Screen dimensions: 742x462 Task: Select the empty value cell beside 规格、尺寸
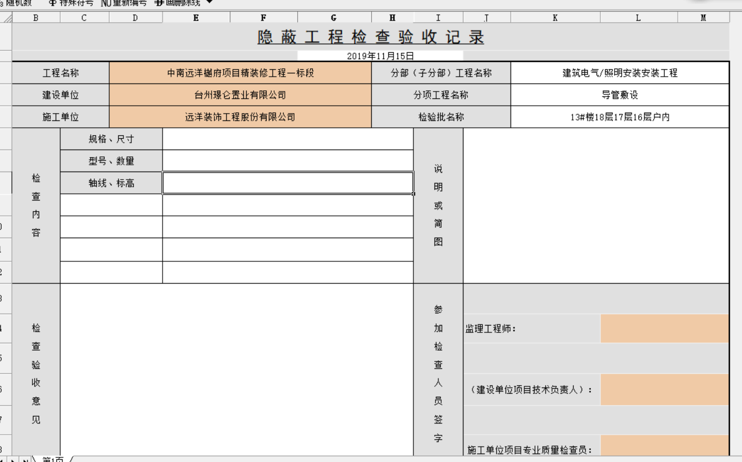click(288, 139)
